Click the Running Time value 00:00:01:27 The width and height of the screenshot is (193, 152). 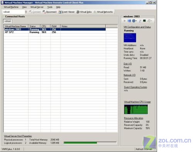pyautogui.click(x=146, y=58)
